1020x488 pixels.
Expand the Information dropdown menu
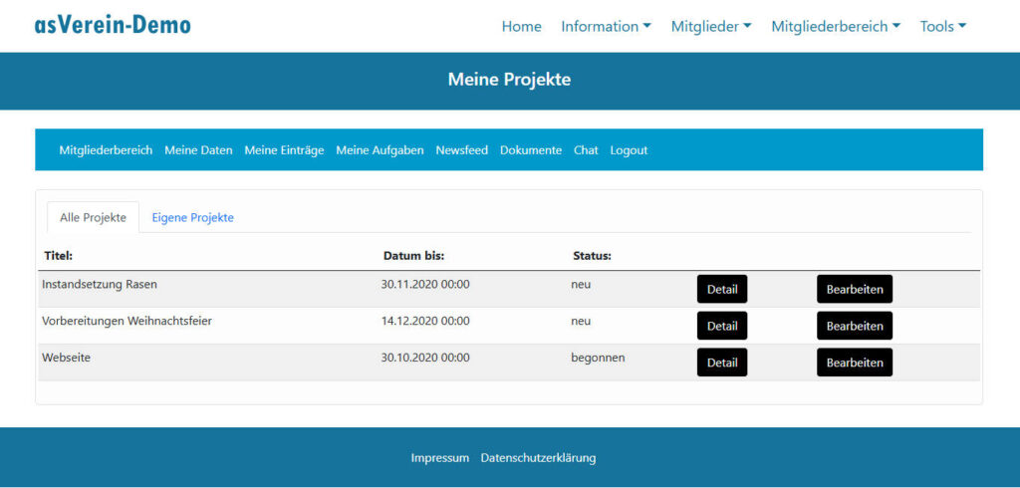pos(606,27)
